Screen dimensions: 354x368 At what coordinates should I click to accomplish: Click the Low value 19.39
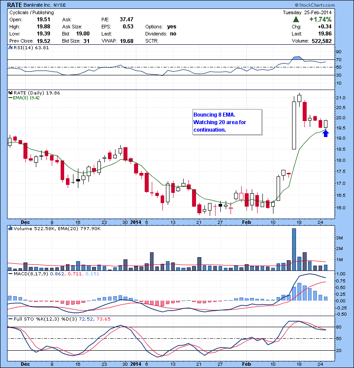click(43, 34)
